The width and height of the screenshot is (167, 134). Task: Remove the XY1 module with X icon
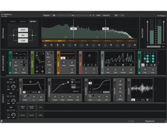tap(81, 55)
